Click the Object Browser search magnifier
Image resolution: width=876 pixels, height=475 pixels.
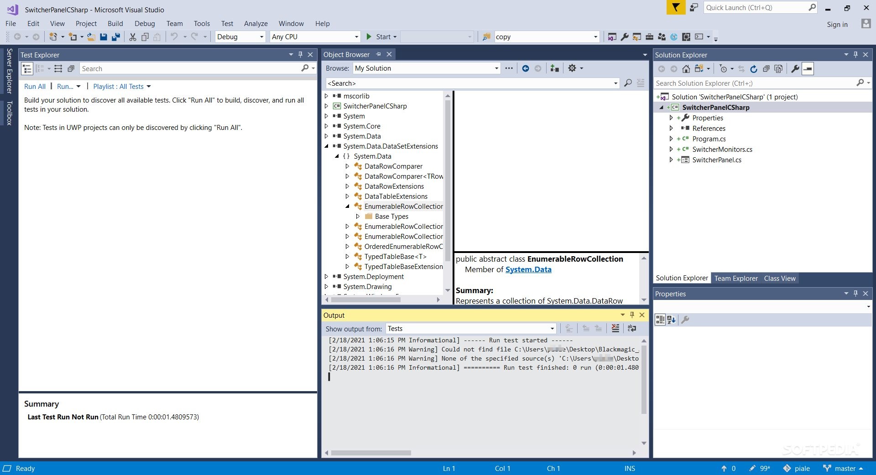pos(628,83)
